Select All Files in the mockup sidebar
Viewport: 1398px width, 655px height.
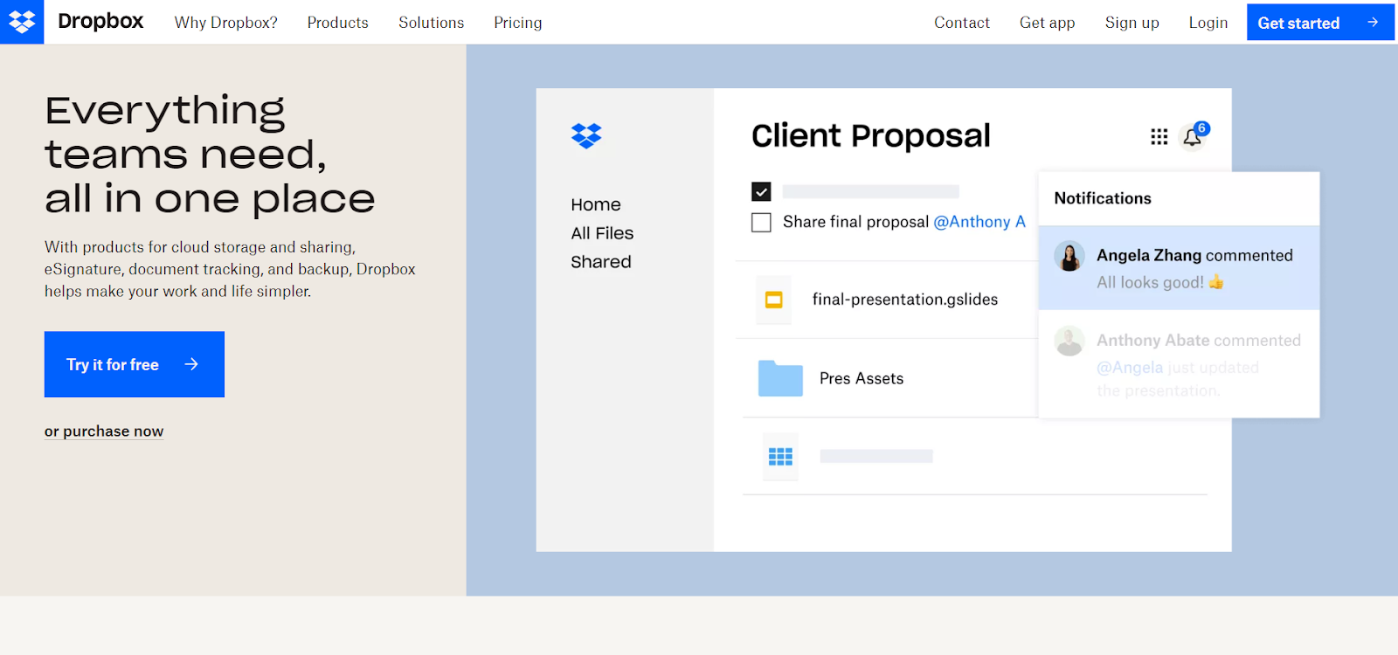point(602,233)
